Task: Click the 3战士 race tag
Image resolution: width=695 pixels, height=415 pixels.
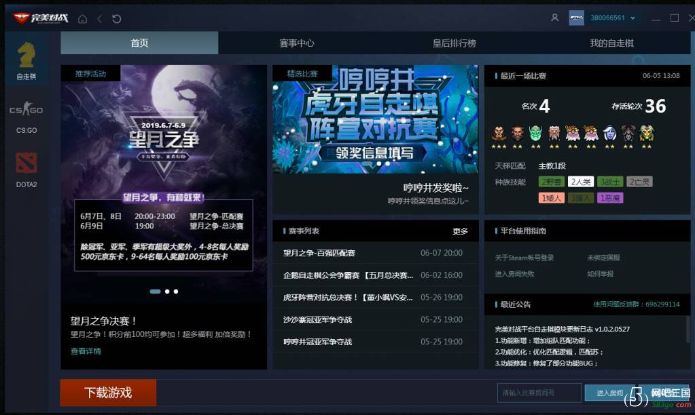Action: pos(610,182)
